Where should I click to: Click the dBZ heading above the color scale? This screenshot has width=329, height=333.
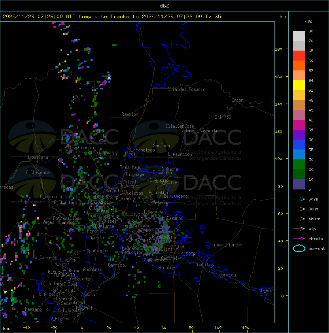(308, 21)
